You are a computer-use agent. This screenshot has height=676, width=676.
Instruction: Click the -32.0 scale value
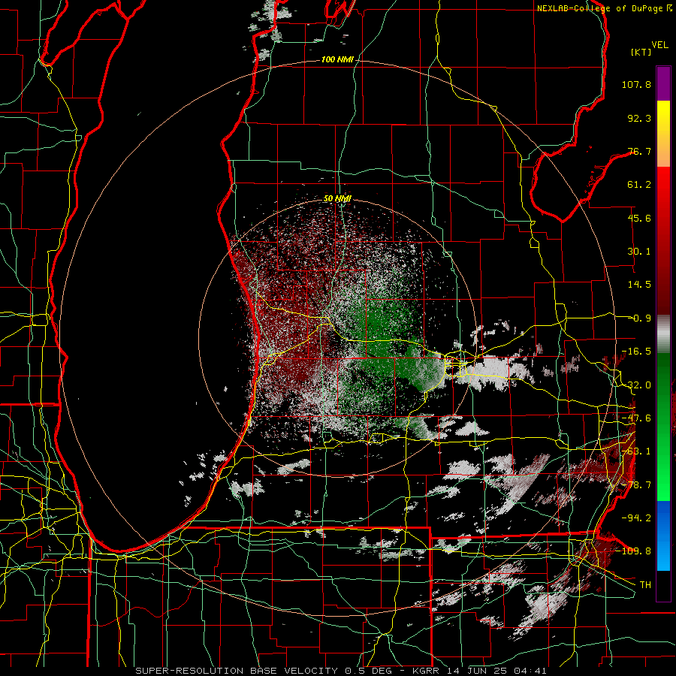click(638, 385)
